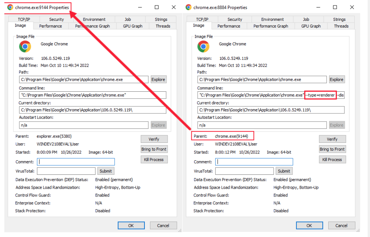370x237 pixels.
Task: Open TCP/IP tab in chrome.exe:9144 window
Action: [24, 19]
